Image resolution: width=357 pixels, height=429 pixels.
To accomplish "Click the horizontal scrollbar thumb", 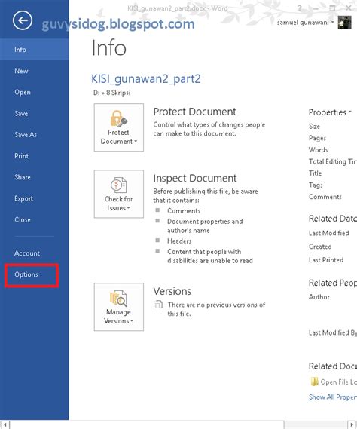I will [147, 425].
